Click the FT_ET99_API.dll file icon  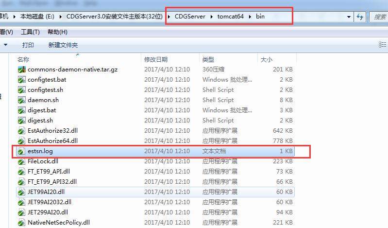[x=21, y=172]
